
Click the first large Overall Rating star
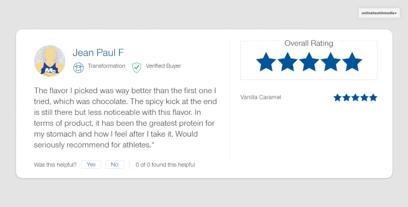266,62
